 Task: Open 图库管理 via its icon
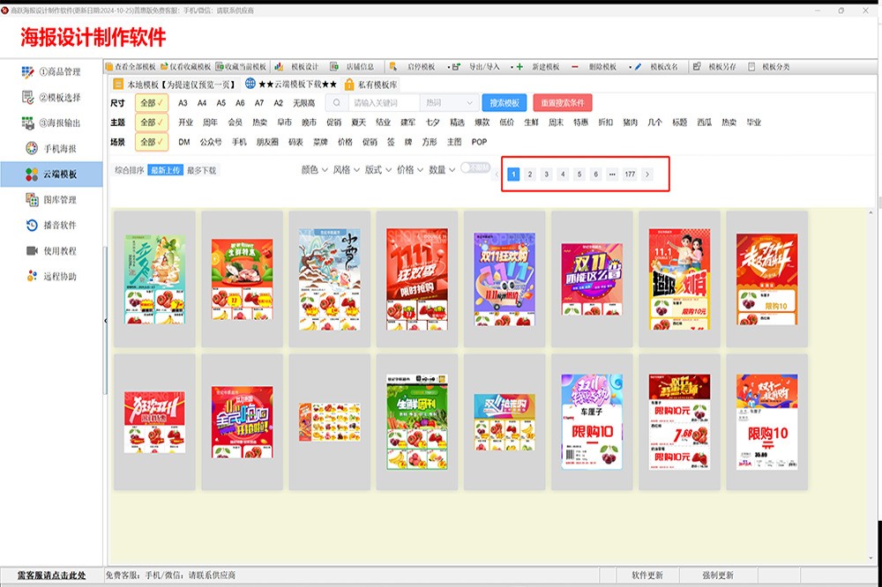coord(32,200)
